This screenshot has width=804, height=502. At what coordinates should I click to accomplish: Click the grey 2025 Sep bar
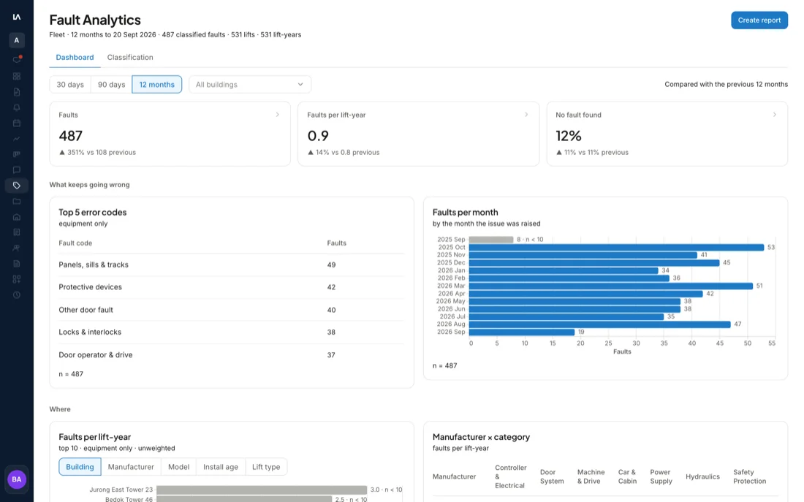pyautogui.click(x=491, y=240)
